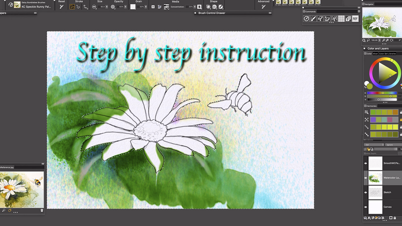Adjust the V value slider
Image resolution: width=402 pixels, height=226 pixels.
click(382, 100)
